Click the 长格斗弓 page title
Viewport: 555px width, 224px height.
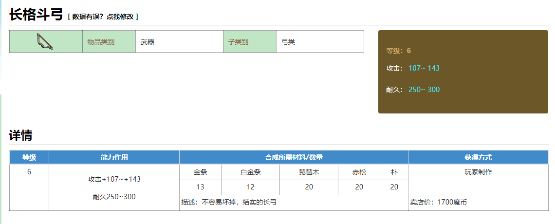click(36, 14)
